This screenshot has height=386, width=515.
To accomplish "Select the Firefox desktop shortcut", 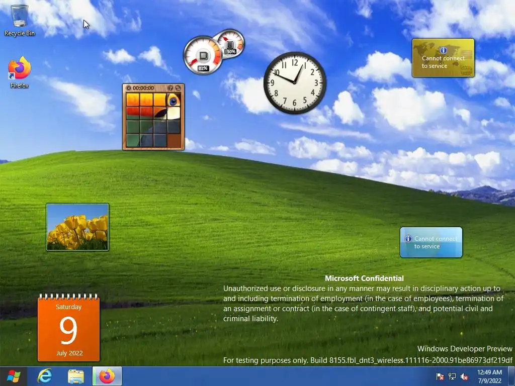I will (20, 72).
